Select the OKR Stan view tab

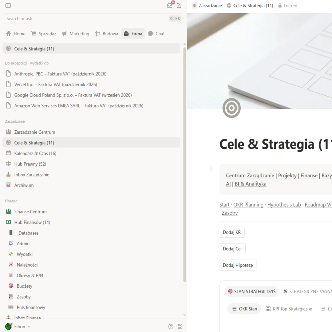click(244, 309)
